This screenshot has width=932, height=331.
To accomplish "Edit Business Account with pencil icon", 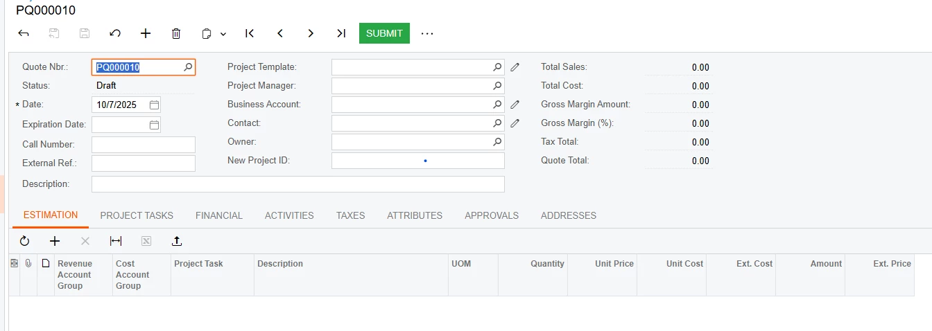I will [515, 105].
